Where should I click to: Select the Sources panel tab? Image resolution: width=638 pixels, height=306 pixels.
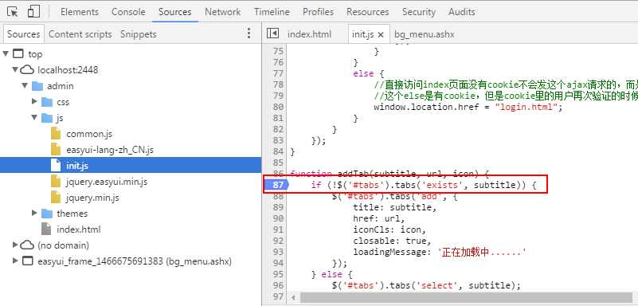(175, 12)
